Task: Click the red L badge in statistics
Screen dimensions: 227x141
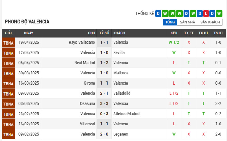Action: point(206,14)
